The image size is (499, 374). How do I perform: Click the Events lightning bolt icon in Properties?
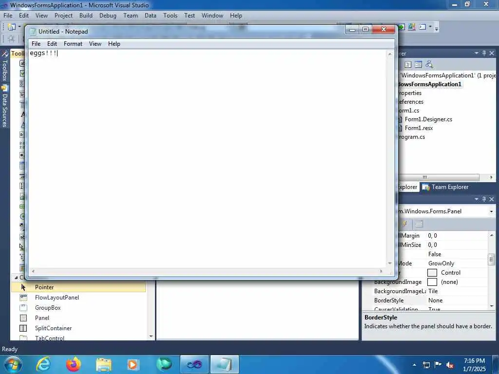click(x=404, y=224)
